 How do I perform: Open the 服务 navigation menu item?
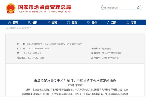pos(94,22)
